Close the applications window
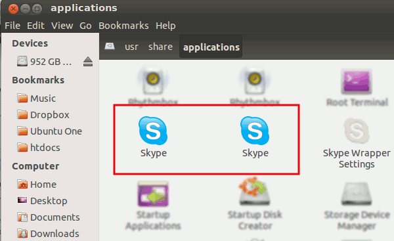 [x=13, y=9]
